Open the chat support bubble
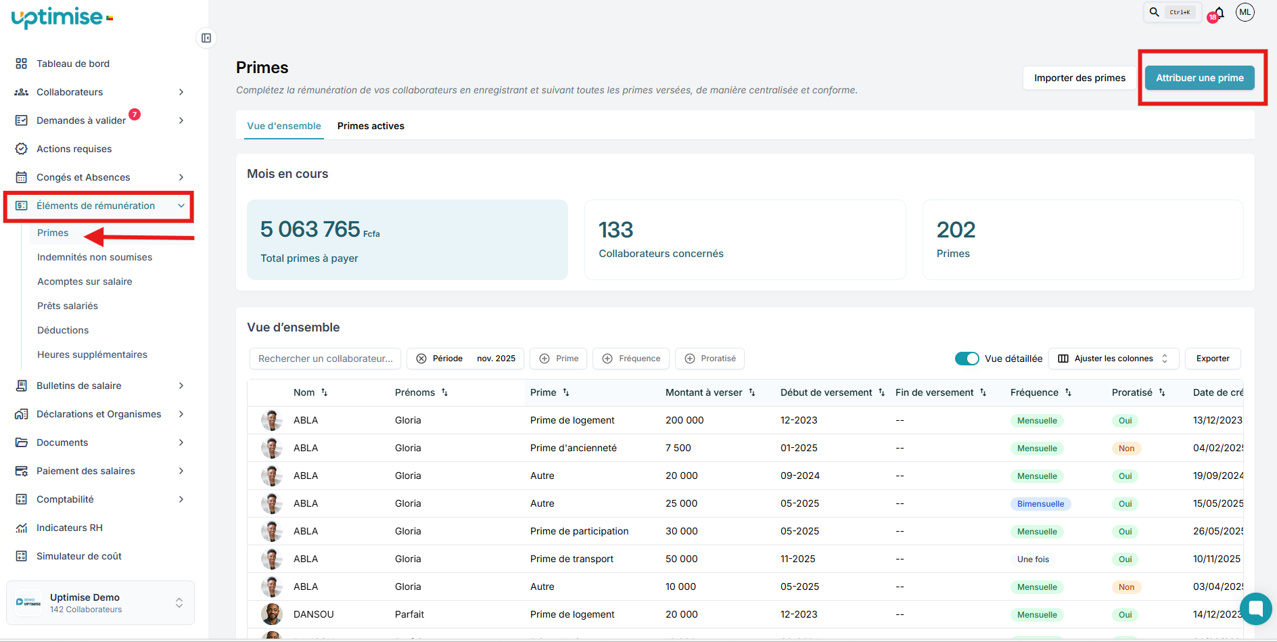Screen dimensions: 1277x642 (1255, 608)
